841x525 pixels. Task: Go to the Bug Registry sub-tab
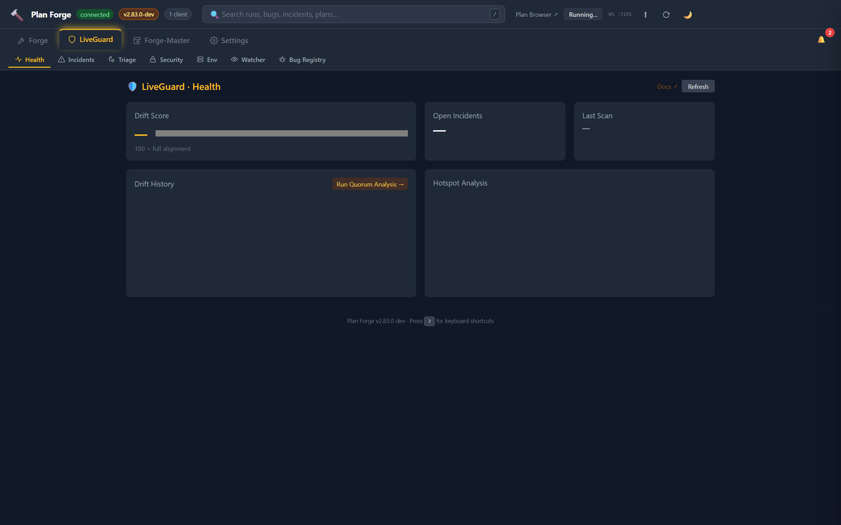coord(302,60)
